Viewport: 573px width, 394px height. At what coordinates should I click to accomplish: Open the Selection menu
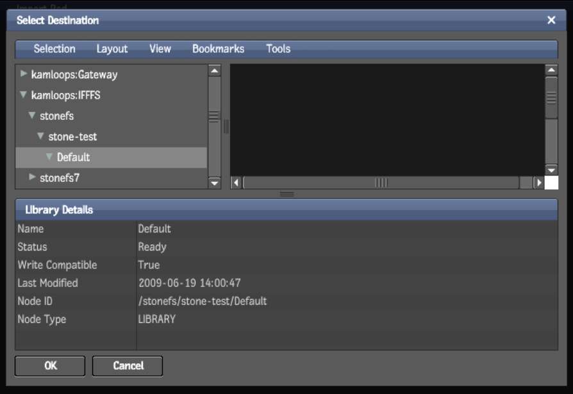click(x=54, y=49)
